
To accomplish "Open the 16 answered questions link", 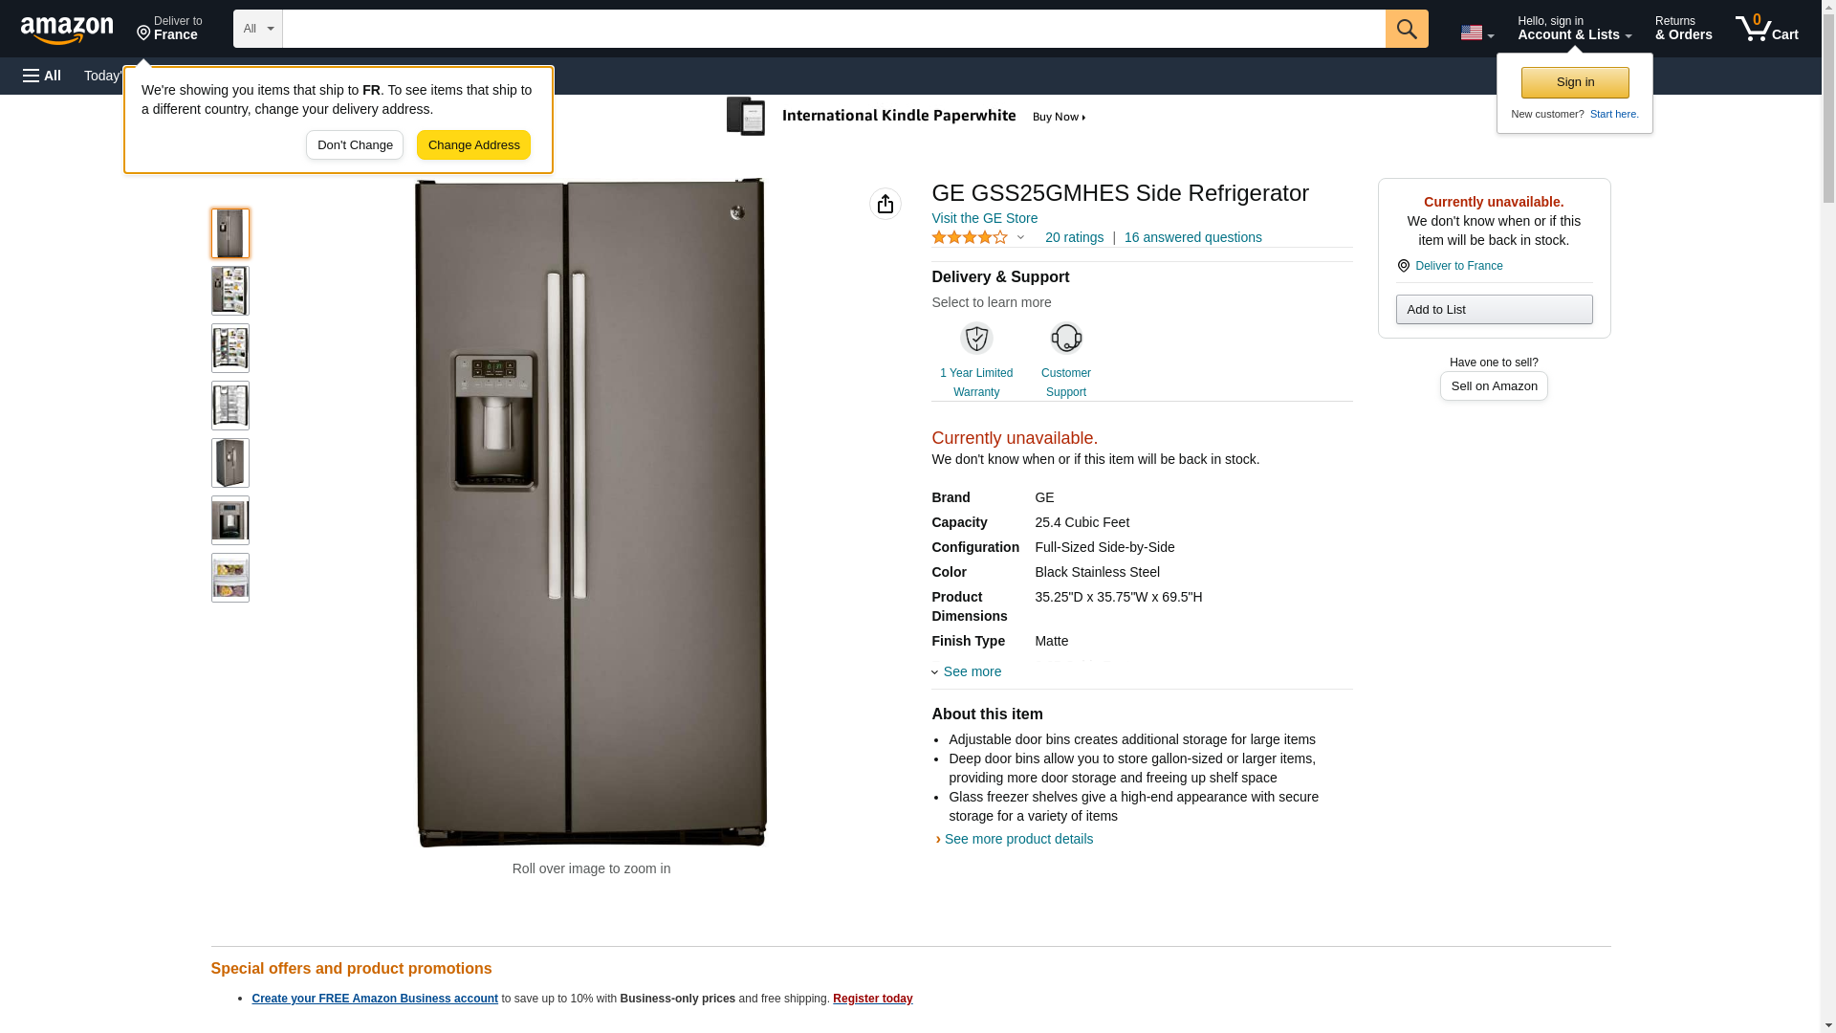I will (1192, 237).
